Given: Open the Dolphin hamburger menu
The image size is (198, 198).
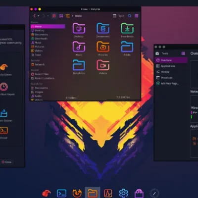Looking at the screenshot, I should click(137, 16).
